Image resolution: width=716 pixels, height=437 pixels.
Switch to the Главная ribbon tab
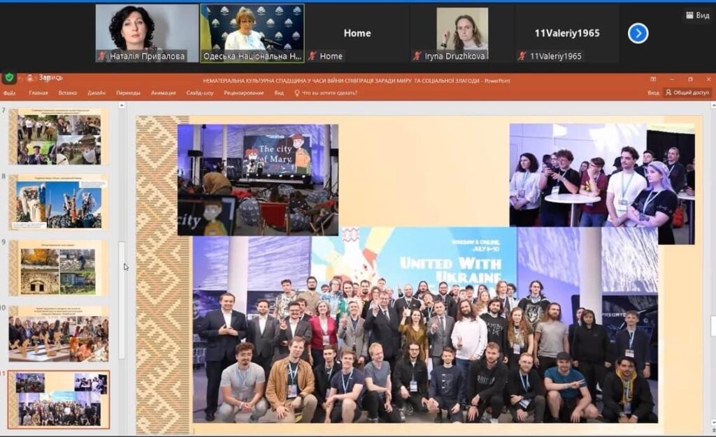tap(38, 93)
